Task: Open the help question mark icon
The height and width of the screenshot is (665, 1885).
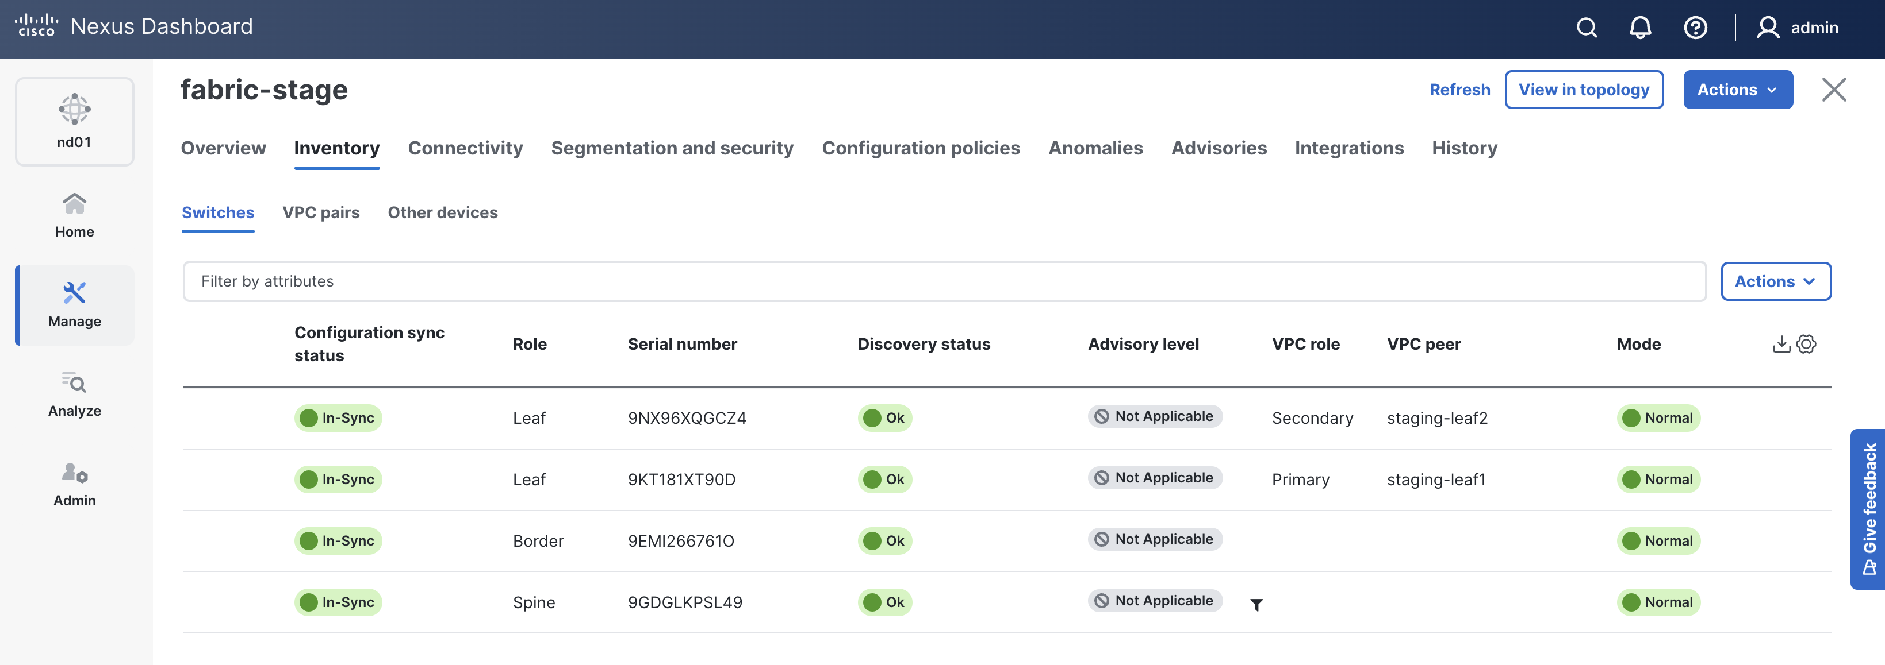Action: pyautogui.click(x=1695, y=28)
